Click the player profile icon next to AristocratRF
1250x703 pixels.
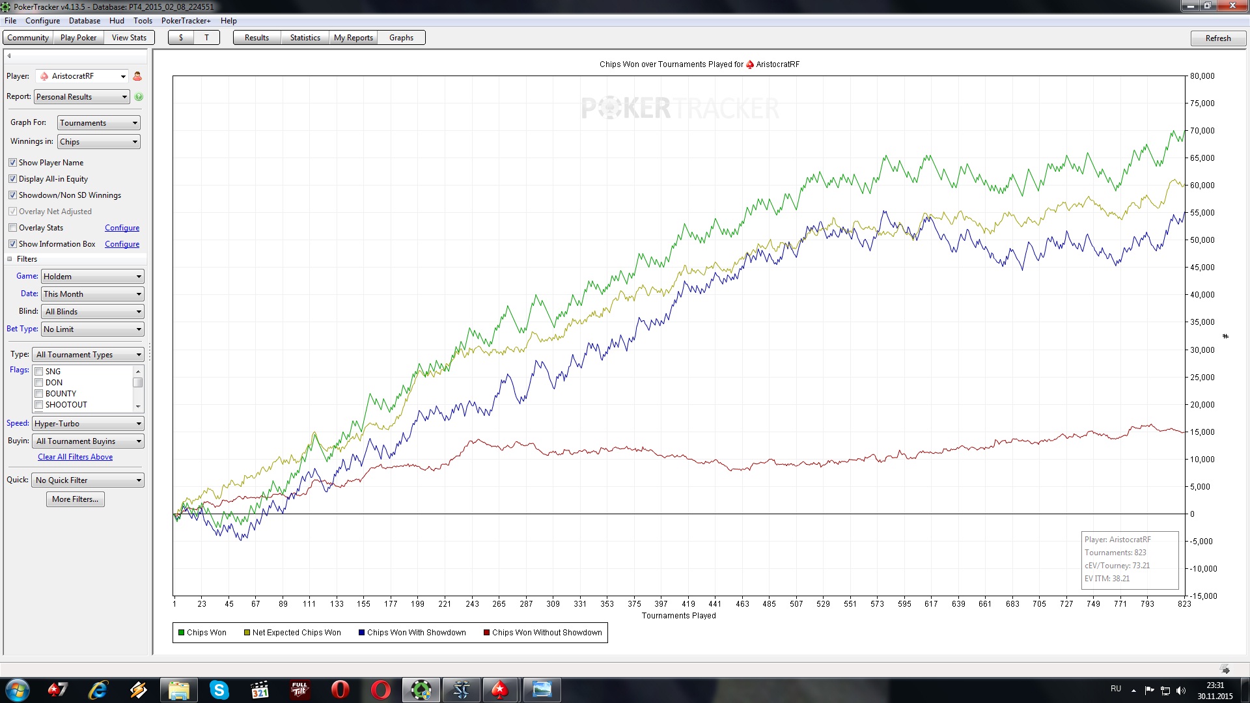tap(137, 76)
